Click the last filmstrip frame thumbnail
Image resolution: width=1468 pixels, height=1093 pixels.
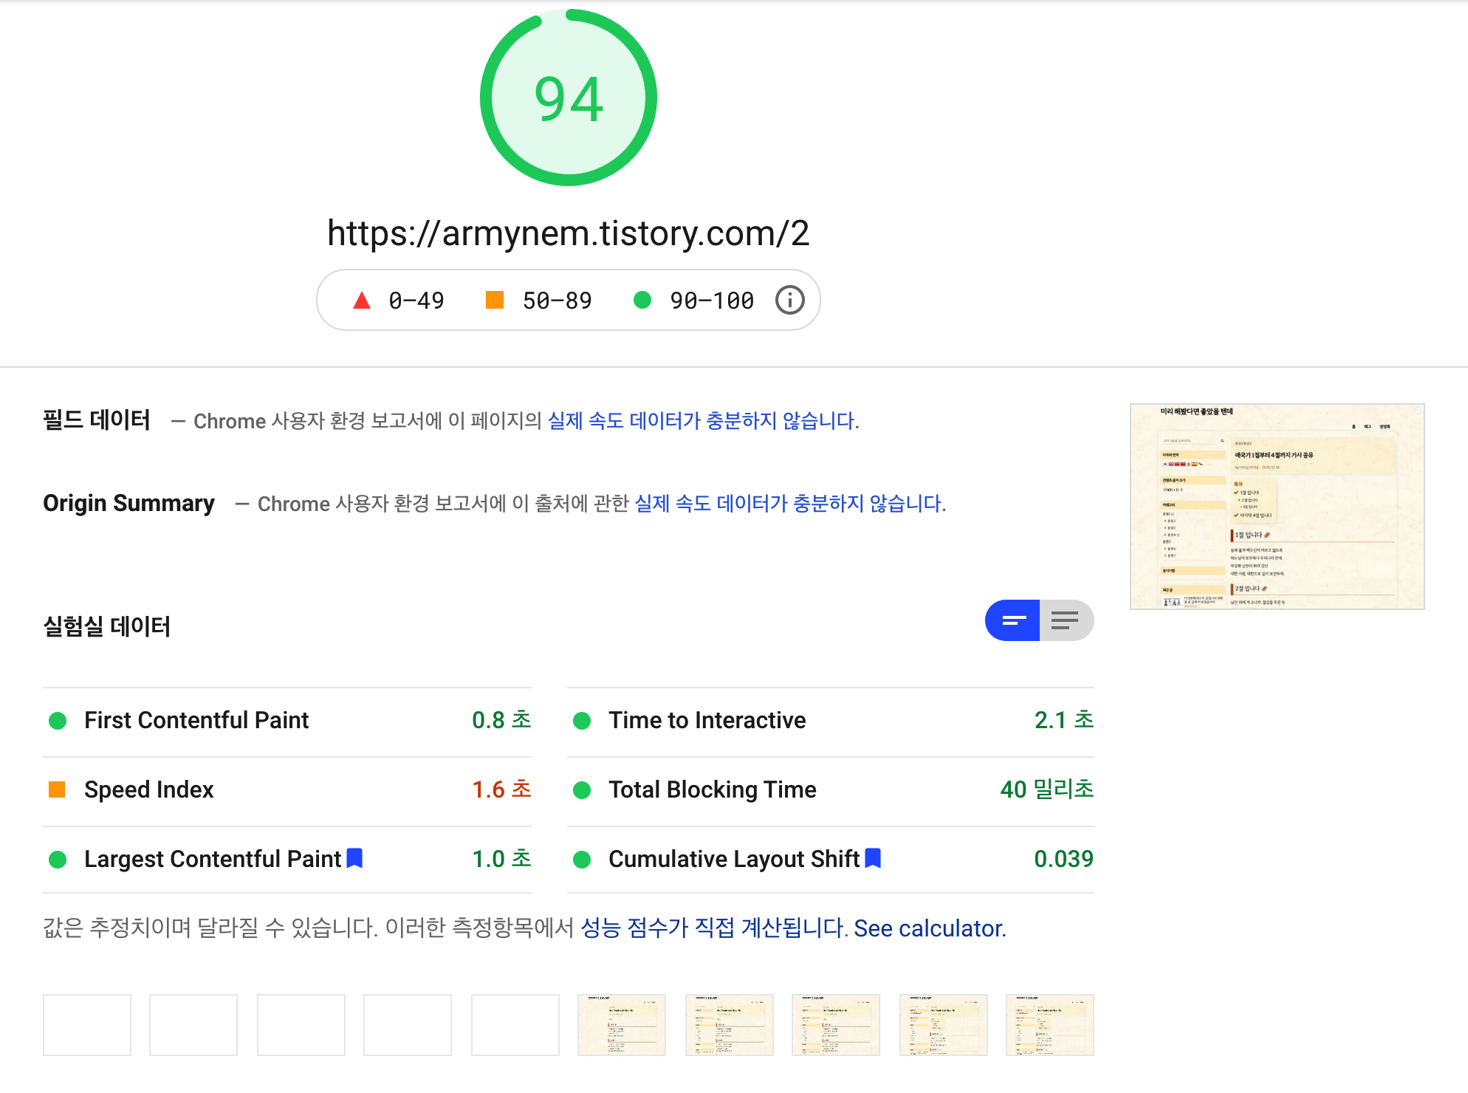coord(1049,1025)
